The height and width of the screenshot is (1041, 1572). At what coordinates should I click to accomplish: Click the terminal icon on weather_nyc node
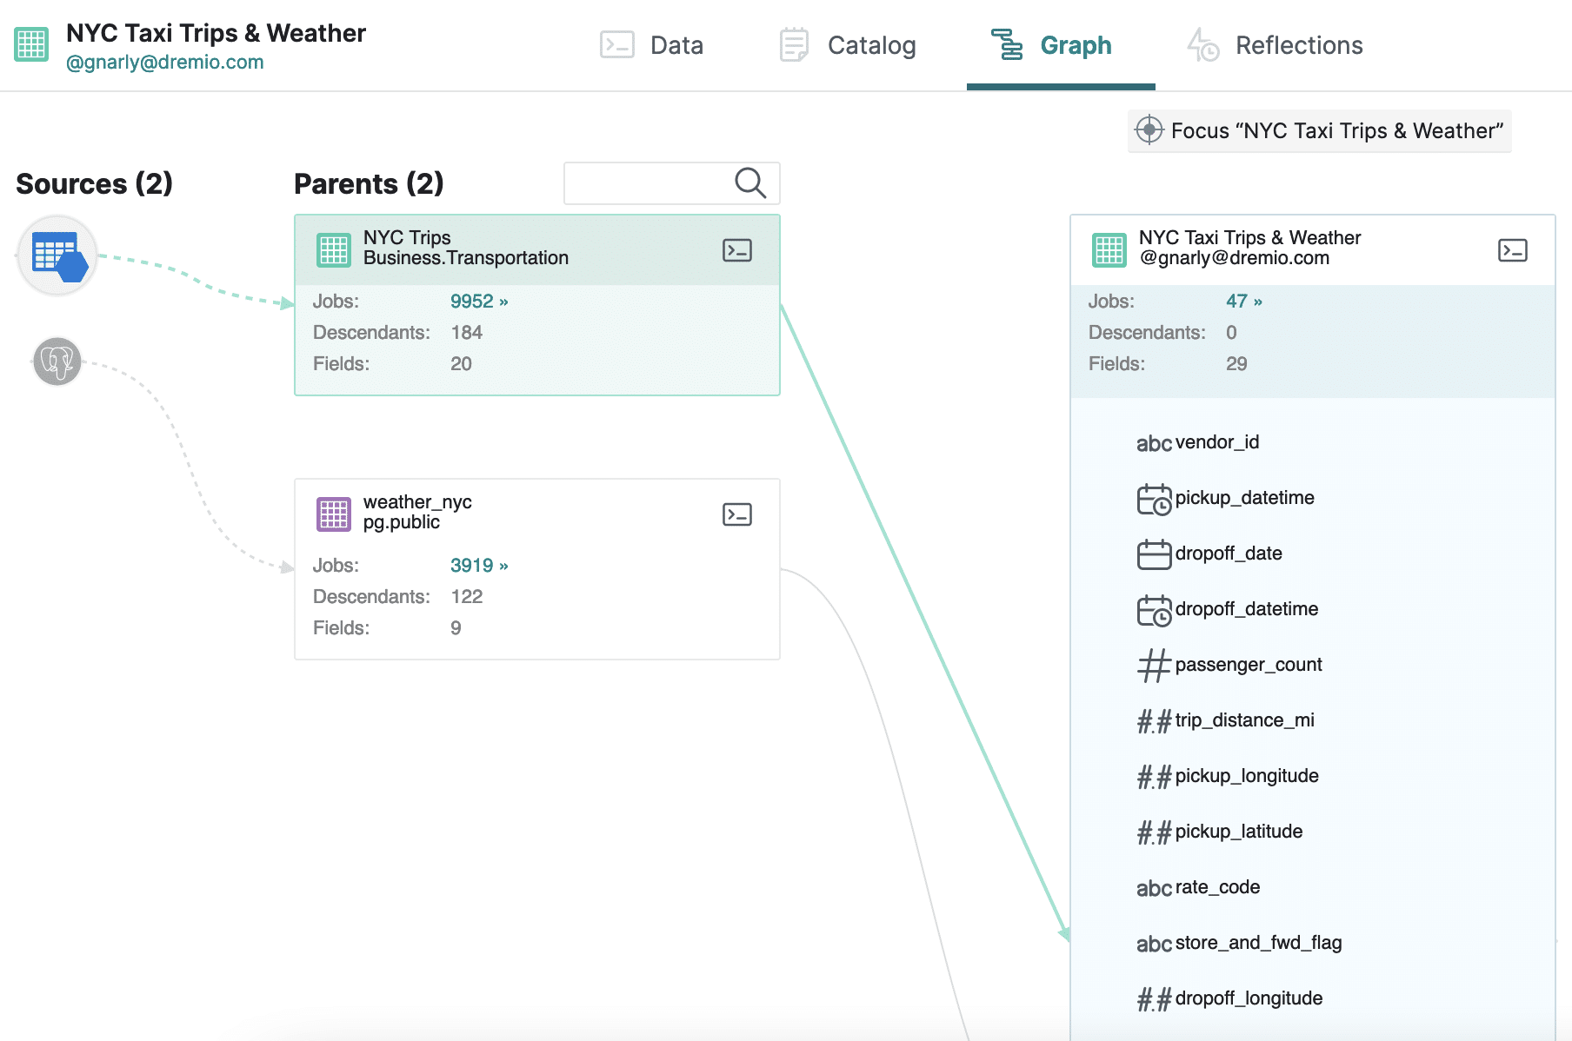[736, 514]
